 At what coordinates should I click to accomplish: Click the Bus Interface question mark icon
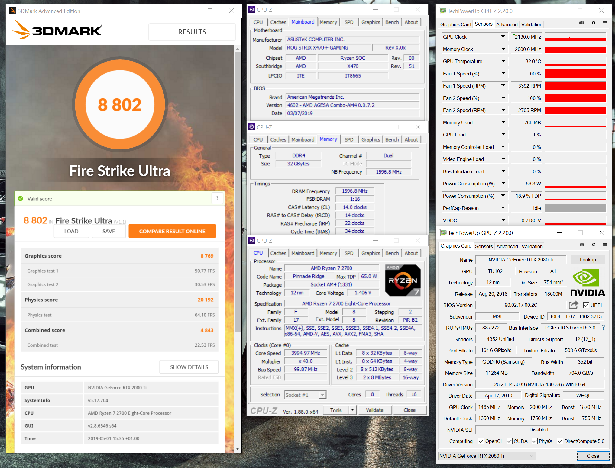point(603,328)
